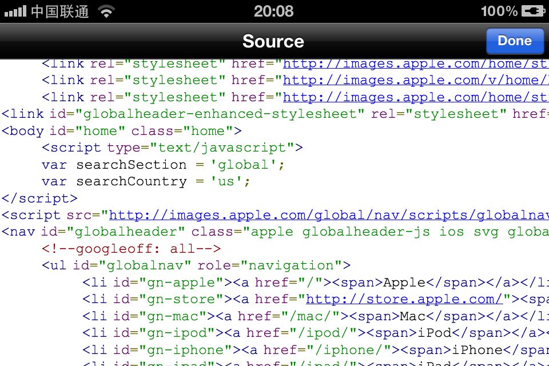Tap the nav id="globalheader" line
The width and height of the screenshot is (549, 366).
point(275,232)
